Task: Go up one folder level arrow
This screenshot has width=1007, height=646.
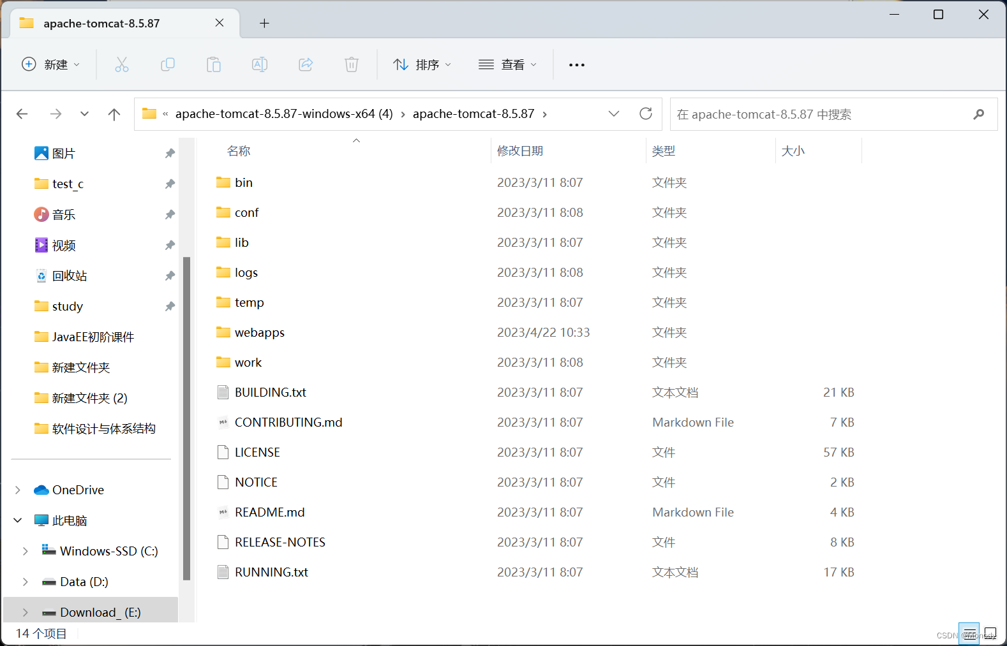Action: point(114,114)
